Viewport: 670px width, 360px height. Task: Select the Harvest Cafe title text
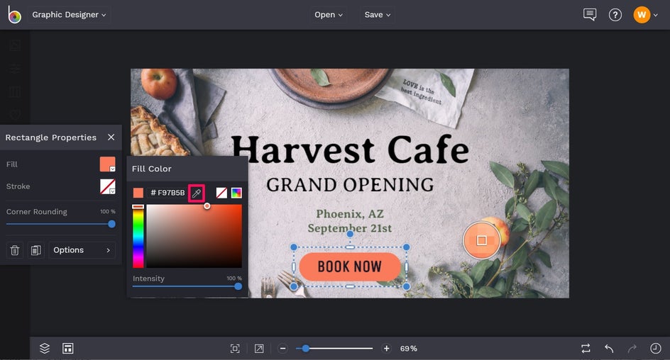tap(350, 150)
